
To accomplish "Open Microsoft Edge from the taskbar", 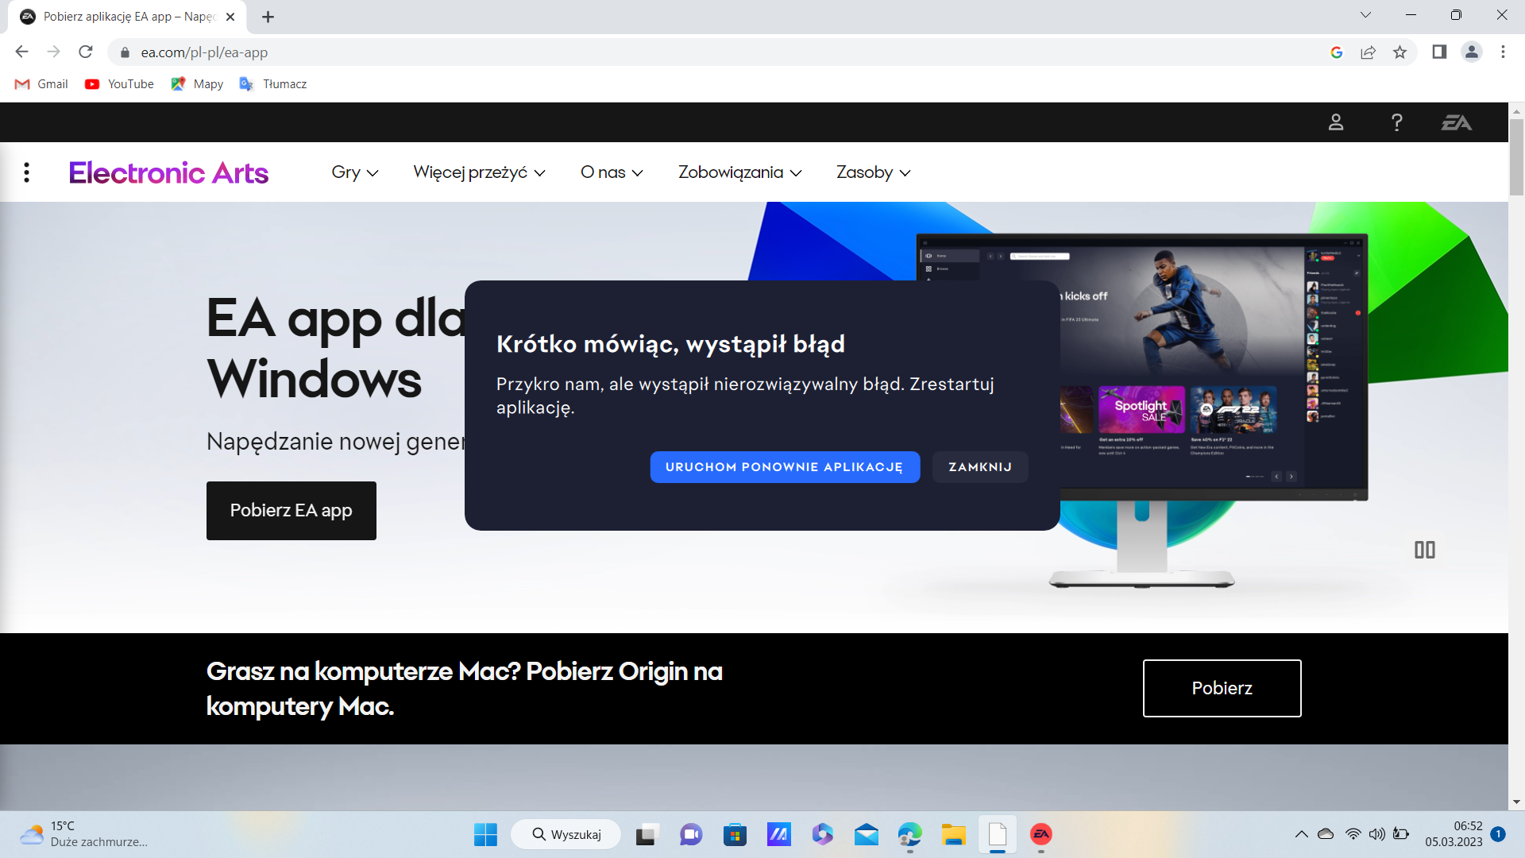I will coord(909,834).
